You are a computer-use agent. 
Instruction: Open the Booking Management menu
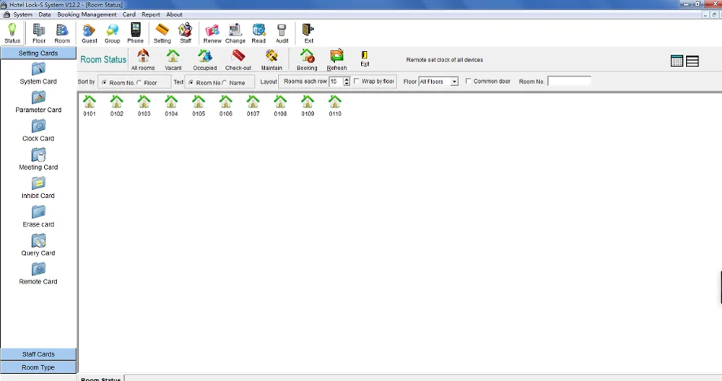[x=87, y=14]
